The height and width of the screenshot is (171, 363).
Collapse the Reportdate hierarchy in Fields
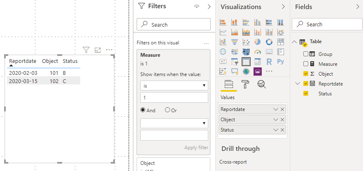click(x=298, y=84)
